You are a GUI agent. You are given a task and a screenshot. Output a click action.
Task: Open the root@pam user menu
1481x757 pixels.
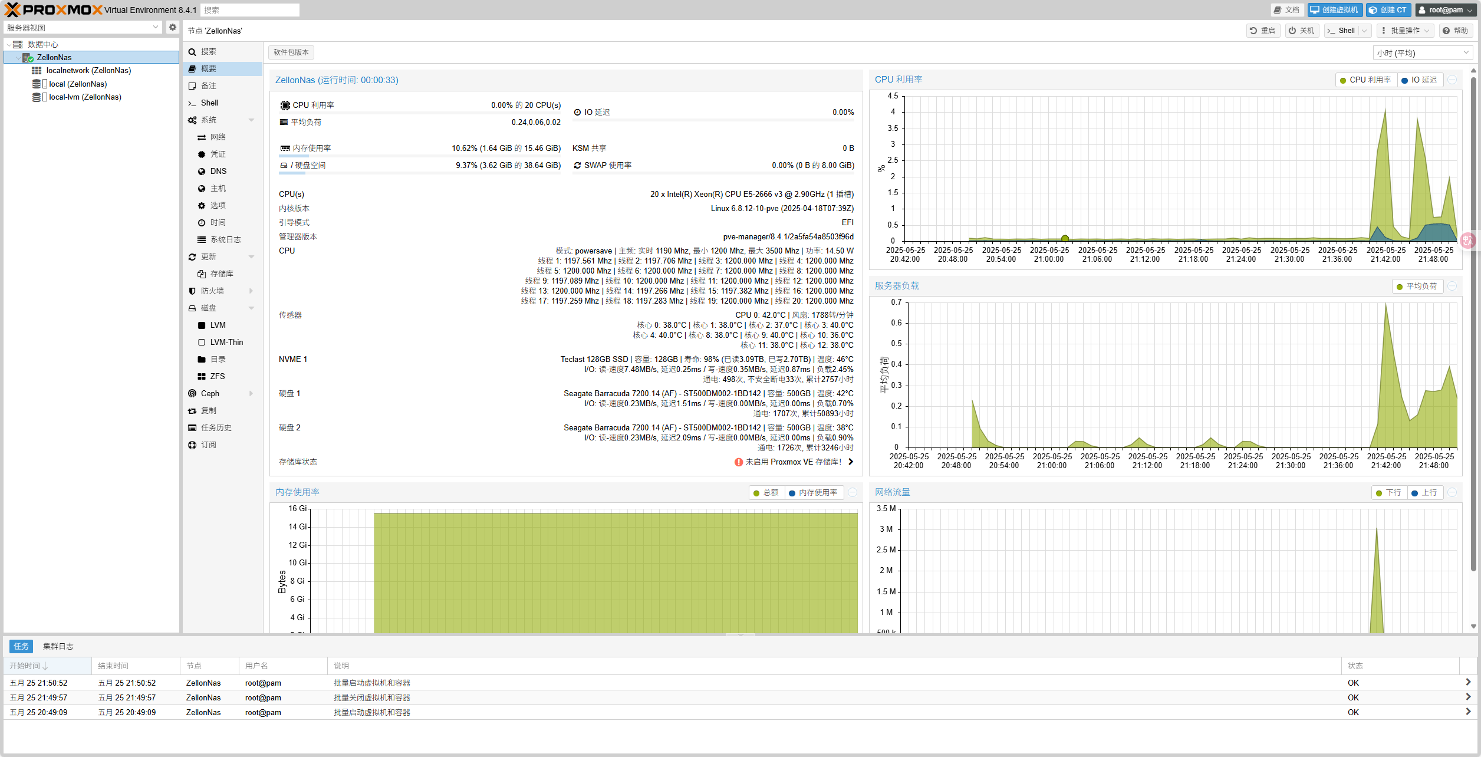(x=1446, y=10)
